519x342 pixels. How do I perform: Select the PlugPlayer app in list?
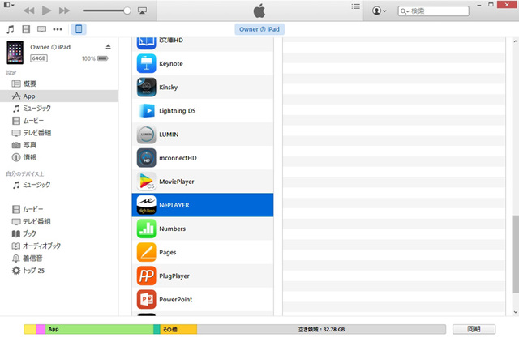203,276
